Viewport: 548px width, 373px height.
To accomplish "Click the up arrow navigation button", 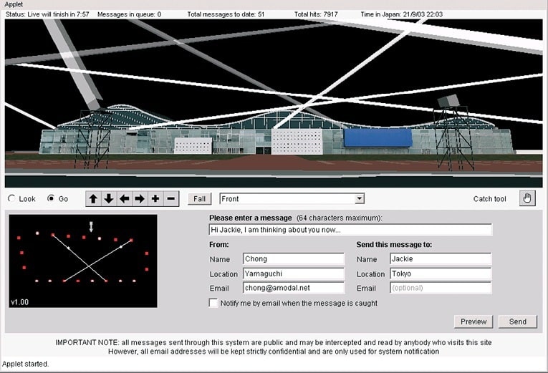I will [x=93, y=199].
